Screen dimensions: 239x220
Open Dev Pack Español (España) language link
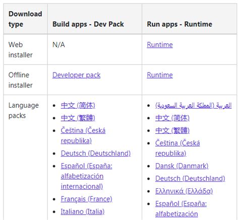click(x=86, y=176)
